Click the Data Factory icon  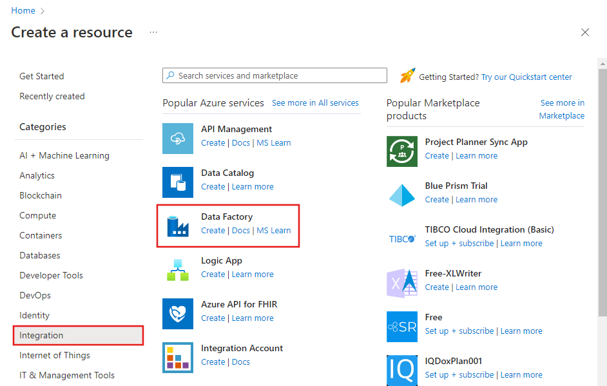[178, 226]
